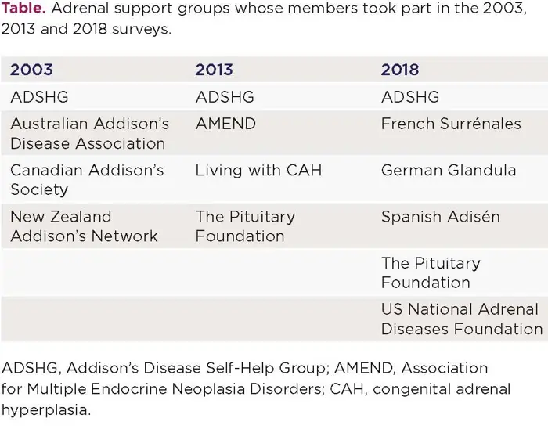Select the Australian Addison's Disease Association cell
The width and height of the screenshot is (548, 429).
[89, 134]
